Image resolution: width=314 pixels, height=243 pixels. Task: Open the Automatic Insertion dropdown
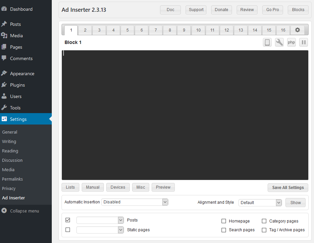click(134, 202)
